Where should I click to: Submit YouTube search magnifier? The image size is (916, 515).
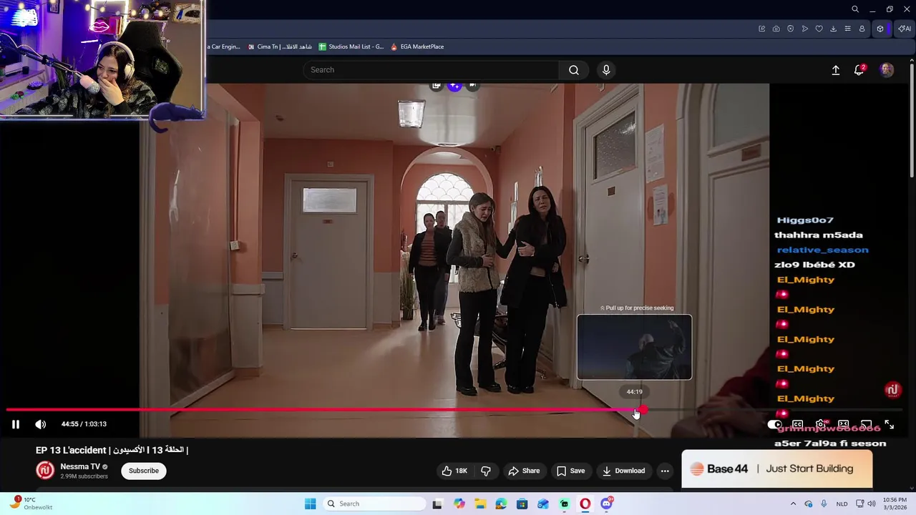click(x=574, y=69)
